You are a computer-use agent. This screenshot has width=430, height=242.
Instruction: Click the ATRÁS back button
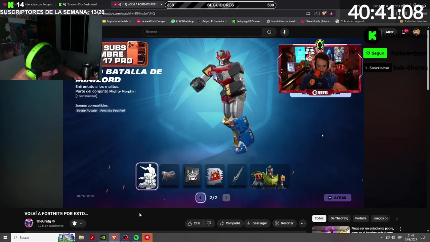coord(338,198)
